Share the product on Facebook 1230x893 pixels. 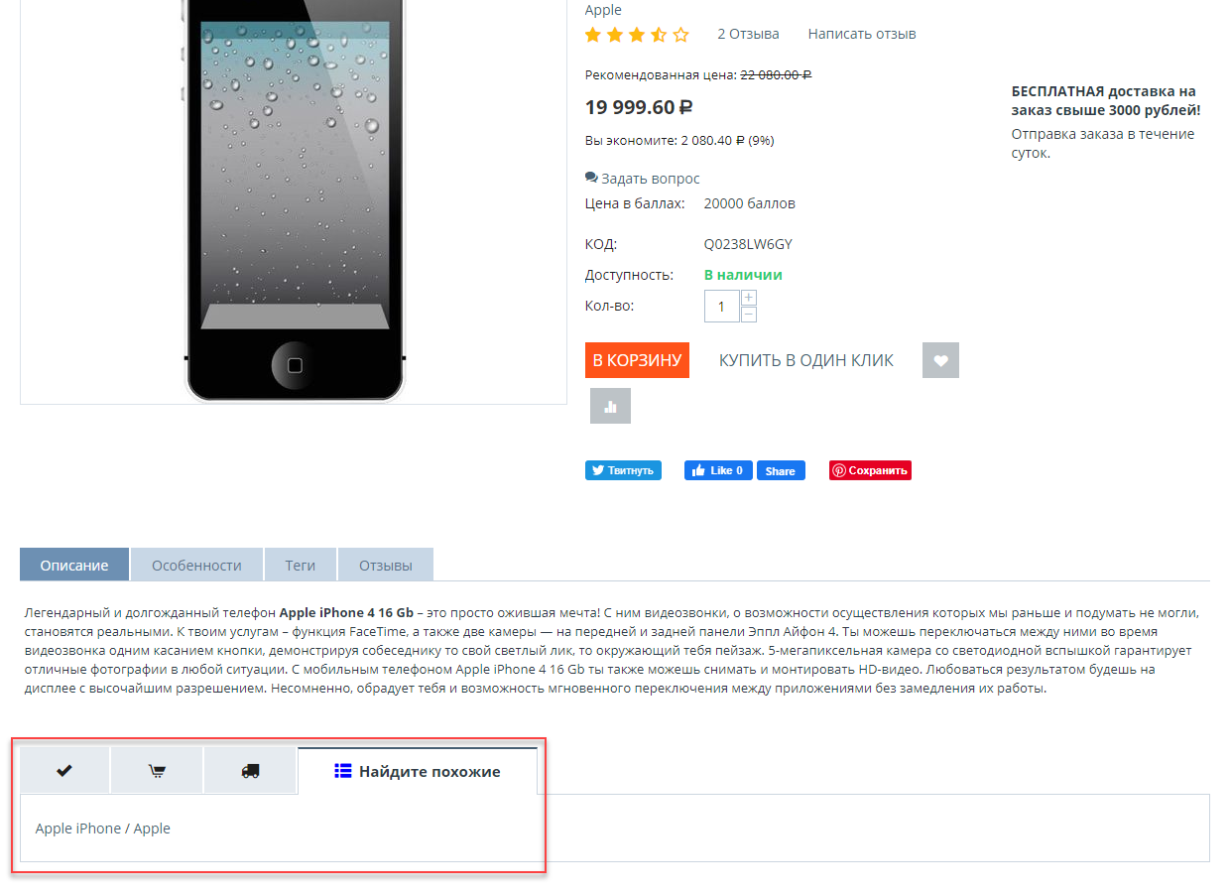pyautogui.click(x=781, y=470)
